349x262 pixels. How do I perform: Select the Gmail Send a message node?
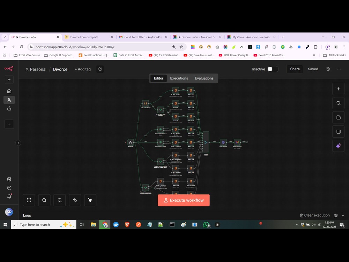pyautogui.click(x=237, y=142)
